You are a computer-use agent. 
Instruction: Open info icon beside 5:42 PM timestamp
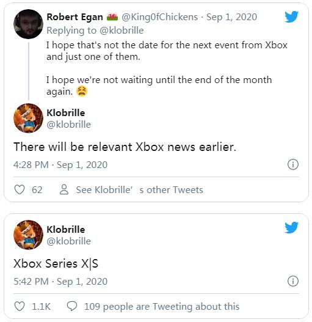[x=293, y=281]
